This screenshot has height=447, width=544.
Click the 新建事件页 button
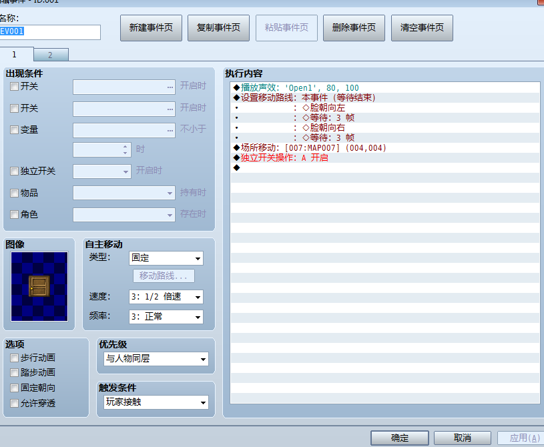point(151,28)
